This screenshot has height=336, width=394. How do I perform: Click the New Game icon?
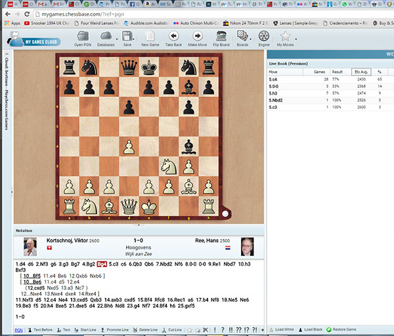pyautogui.click(x=150, y=37)
